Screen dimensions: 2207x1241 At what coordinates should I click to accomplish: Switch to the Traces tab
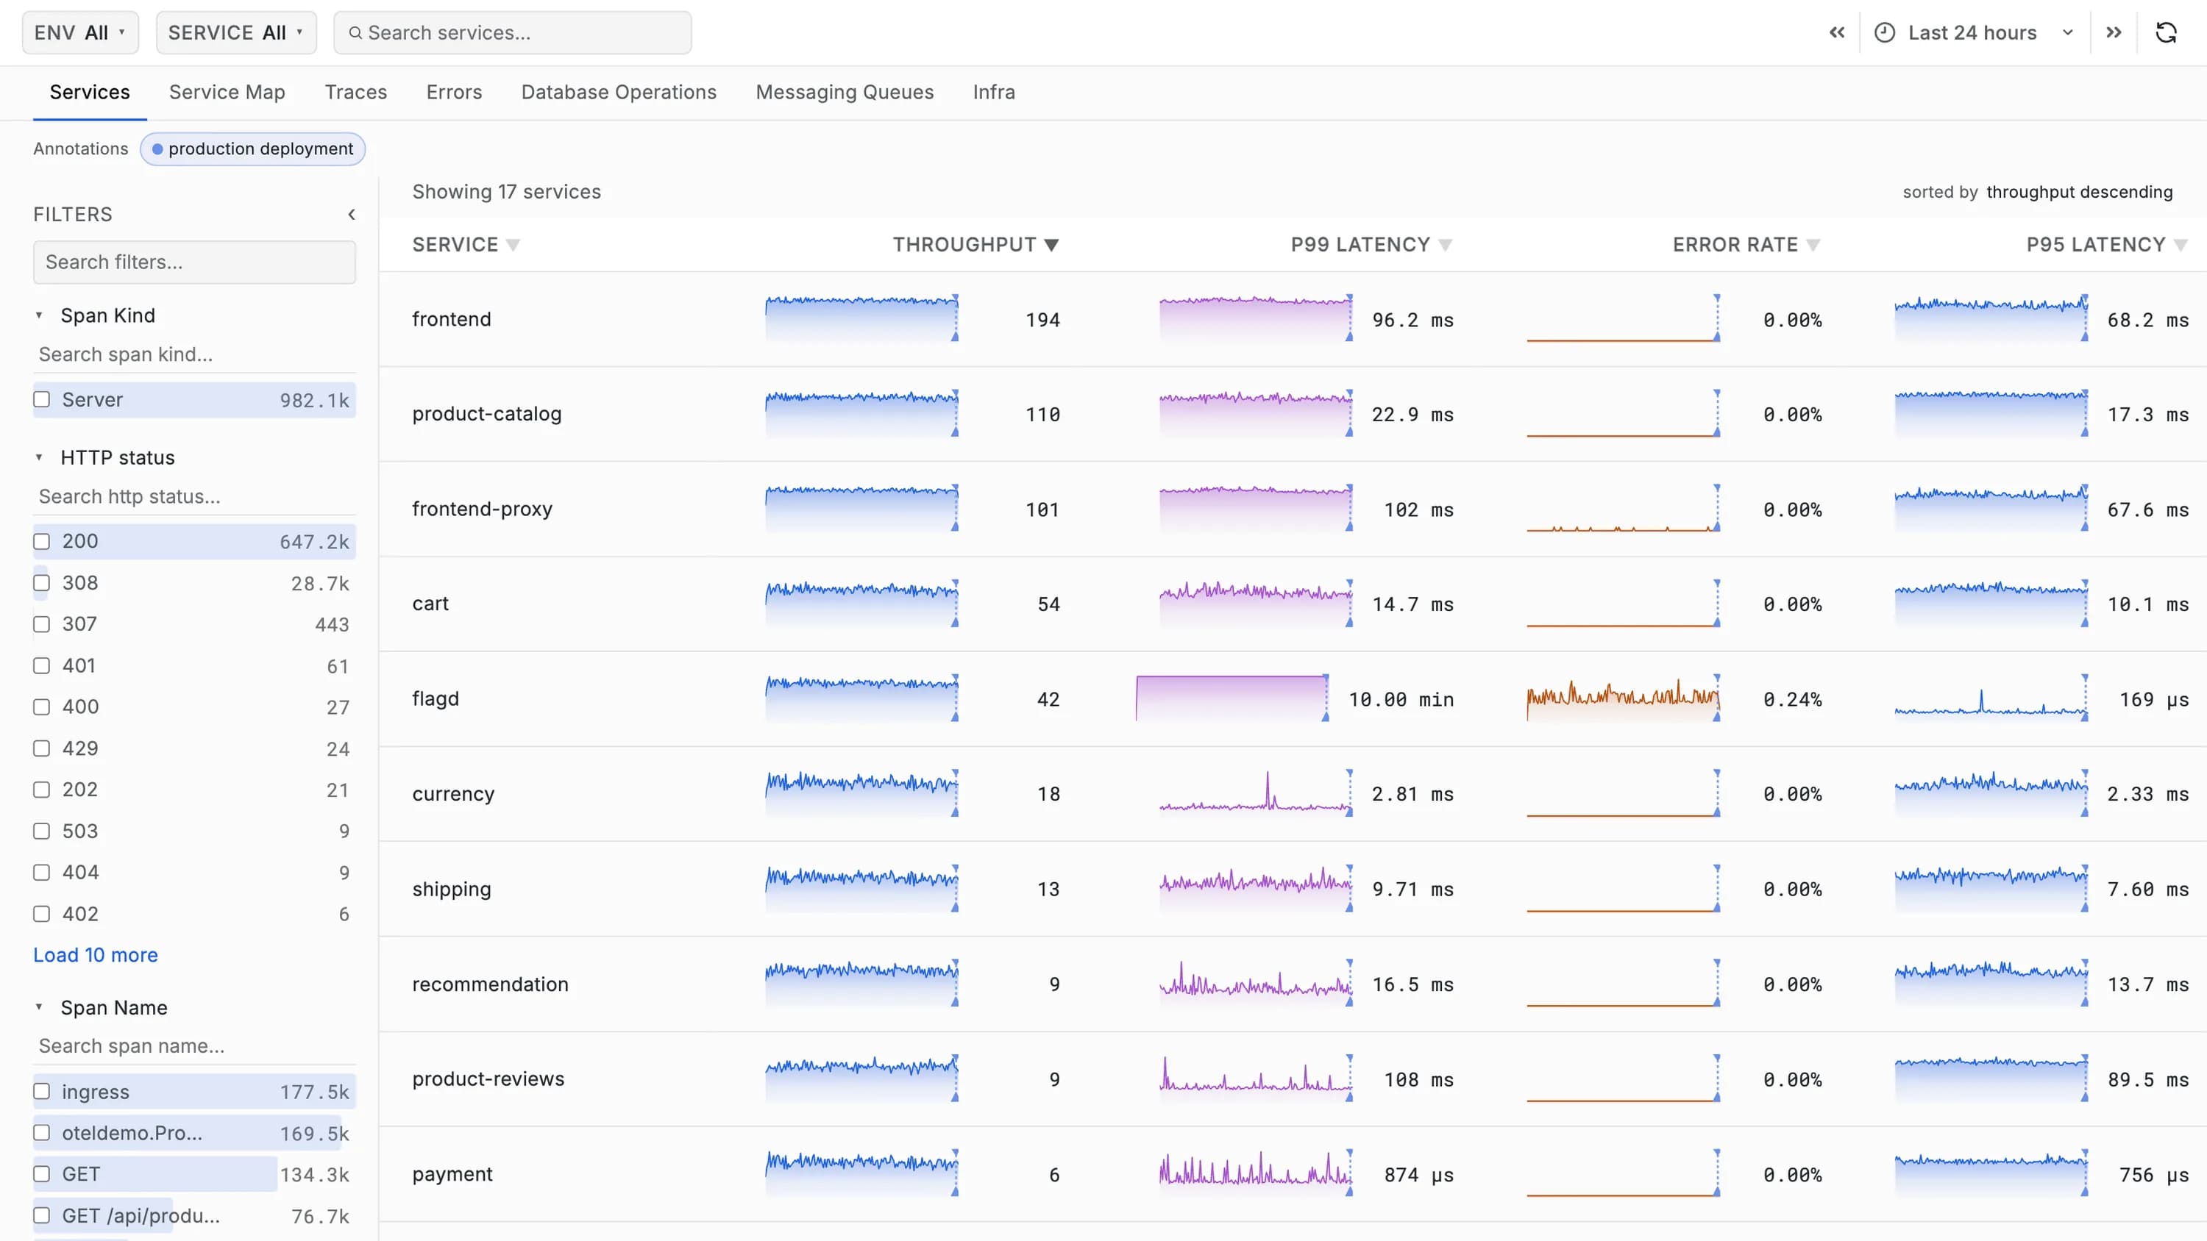click(355, 92)
